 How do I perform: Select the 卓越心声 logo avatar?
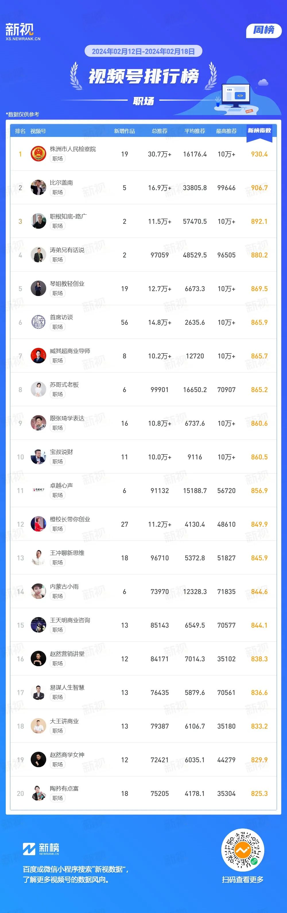click(x=38, y=490)
